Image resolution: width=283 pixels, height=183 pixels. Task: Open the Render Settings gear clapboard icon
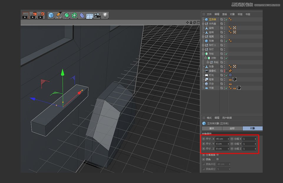pos(41,15)
